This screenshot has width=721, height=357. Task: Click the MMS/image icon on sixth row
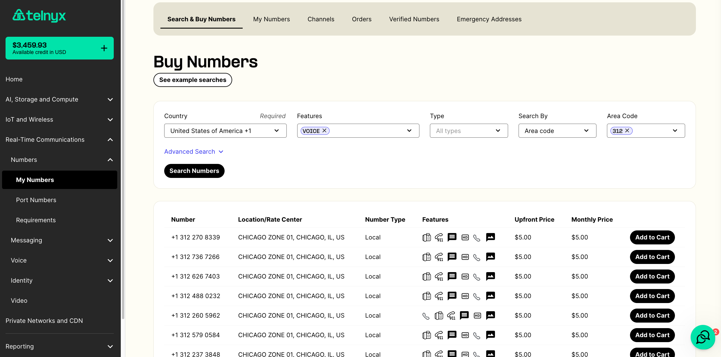tap(491, 335)
